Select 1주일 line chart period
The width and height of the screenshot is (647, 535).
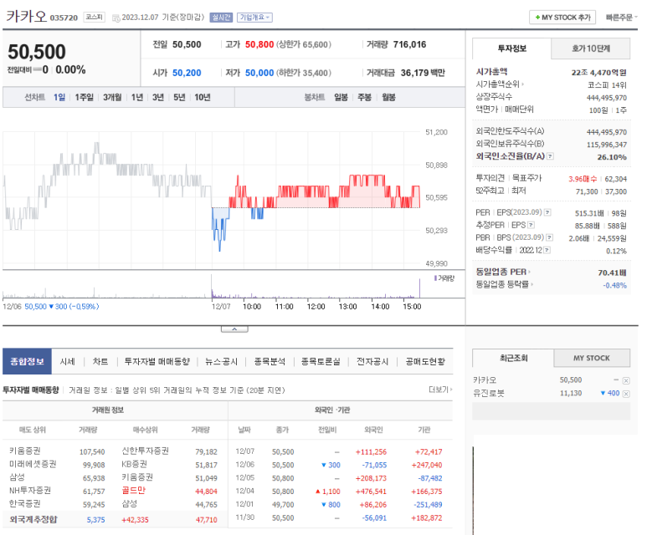[x=85, y=97]
